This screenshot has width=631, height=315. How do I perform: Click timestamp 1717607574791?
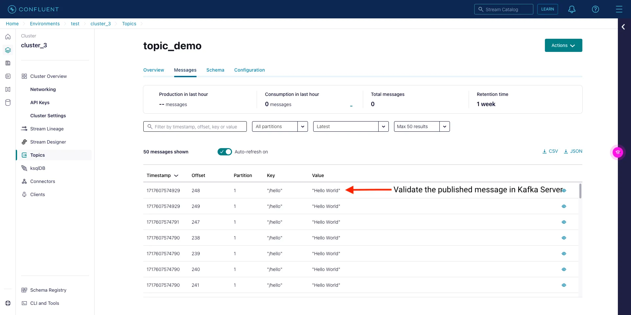click(163, 222)
